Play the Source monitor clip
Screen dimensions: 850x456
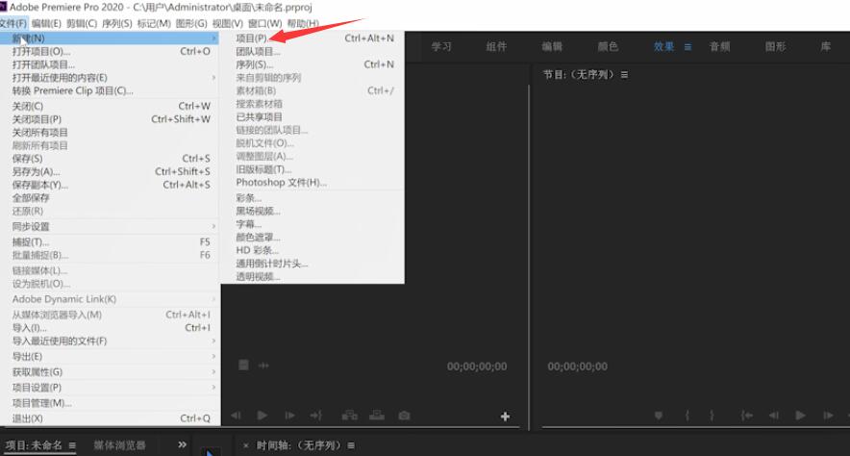(262, 416)
